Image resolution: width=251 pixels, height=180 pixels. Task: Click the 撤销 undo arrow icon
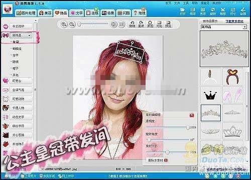coord(132,24)
